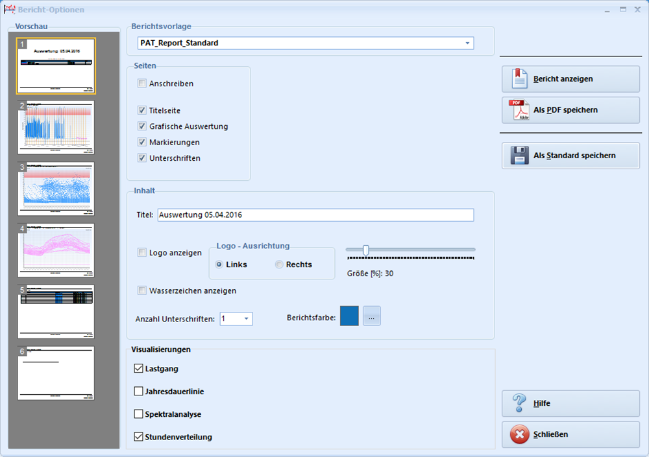Click the report document icon on Bericht anzeigen
The width and height of the screenshot is (649, 457).
pyautogui.click(x=519, y=78)
